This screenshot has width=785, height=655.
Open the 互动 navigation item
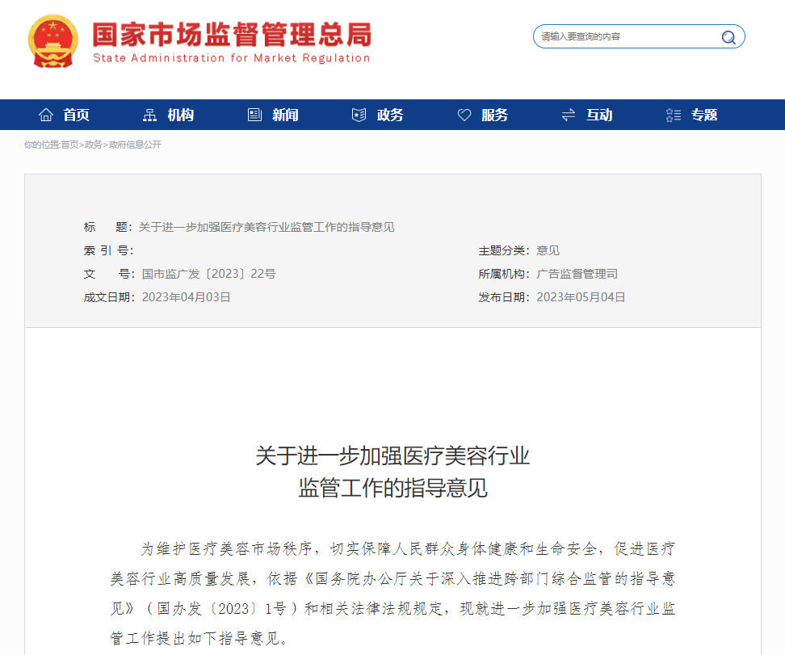pyautogui.click(x=599, y=115)
